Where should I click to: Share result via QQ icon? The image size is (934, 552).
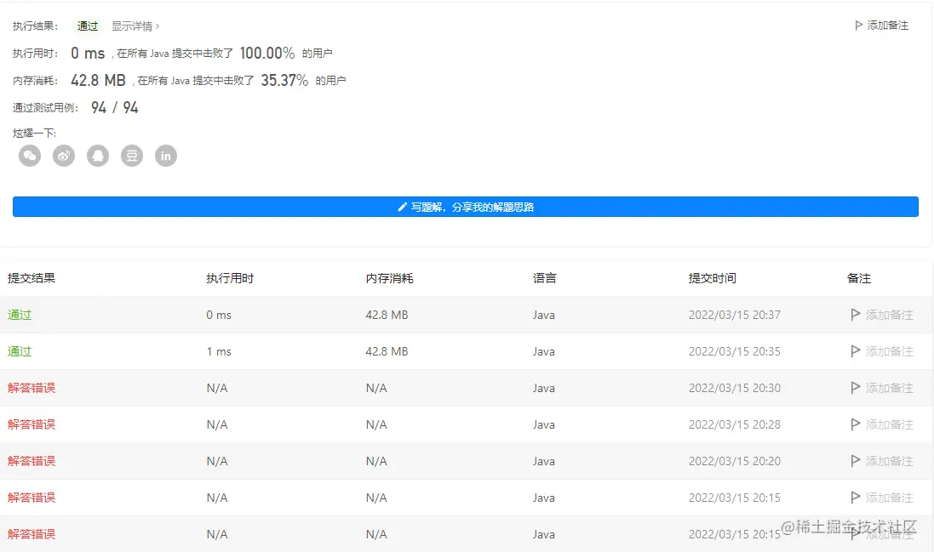98,156
